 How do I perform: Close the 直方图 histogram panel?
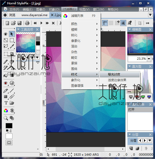click(150, 67)
